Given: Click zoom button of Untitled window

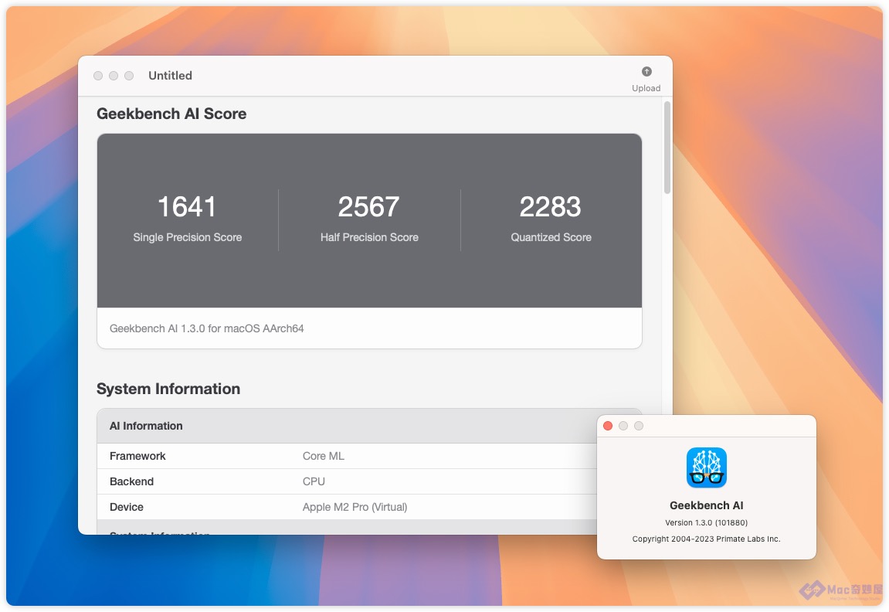Looking at the screenshot, I should [x=129, y=76].
